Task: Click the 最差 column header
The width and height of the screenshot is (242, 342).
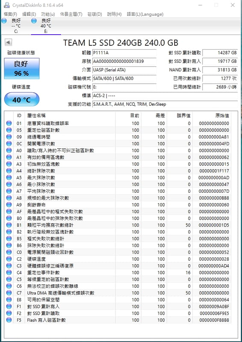Action: pos(154,115)
